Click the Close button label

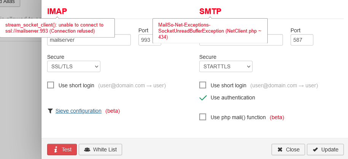292,150
